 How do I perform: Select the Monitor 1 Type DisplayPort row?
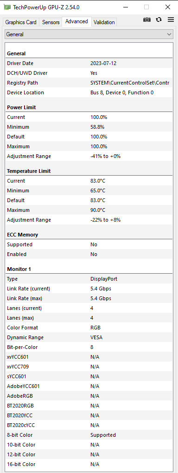[89, 279]
